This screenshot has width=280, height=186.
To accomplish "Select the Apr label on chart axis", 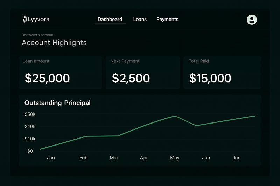I will (x=144, y=158).
